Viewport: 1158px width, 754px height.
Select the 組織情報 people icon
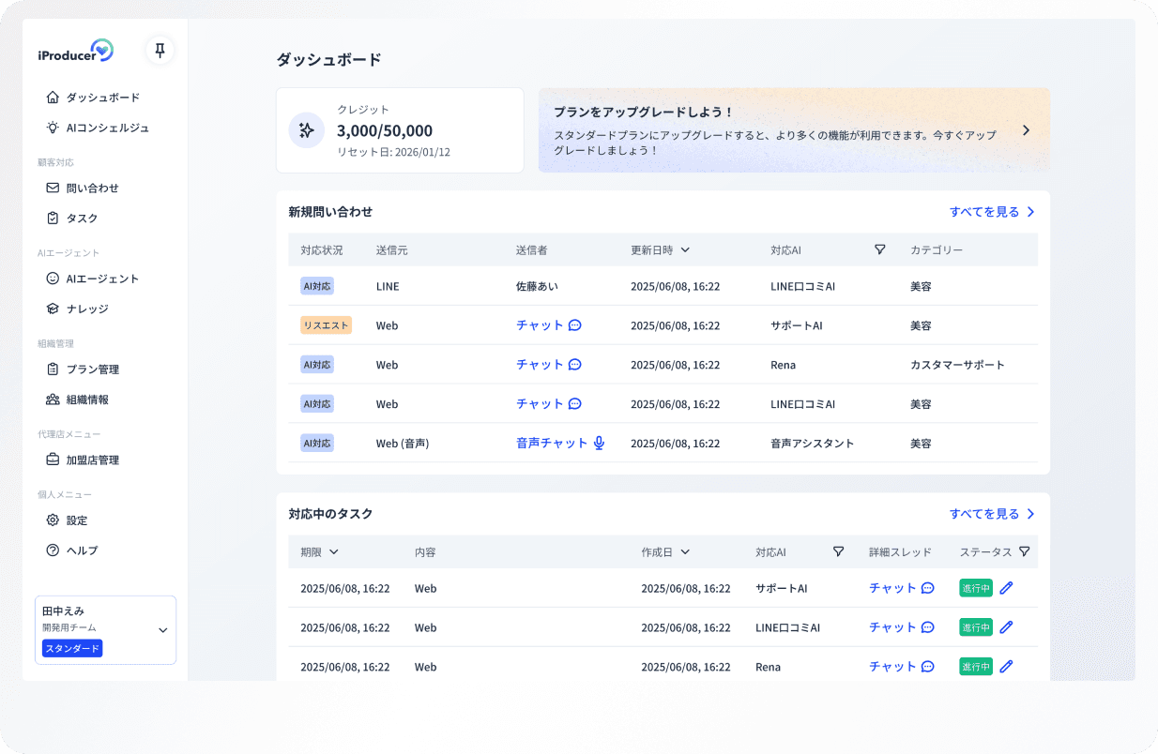click(x=53, y=399)
